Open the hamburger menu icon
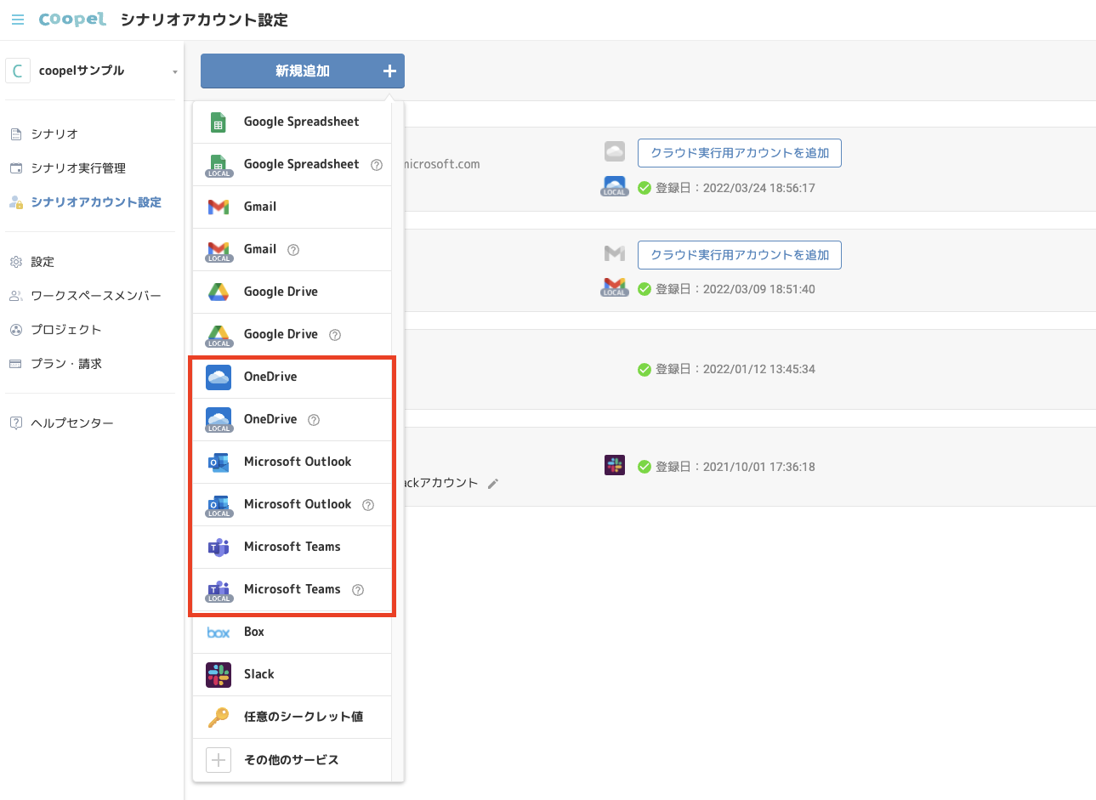The image size is (1096, 800). click(18, 20)
